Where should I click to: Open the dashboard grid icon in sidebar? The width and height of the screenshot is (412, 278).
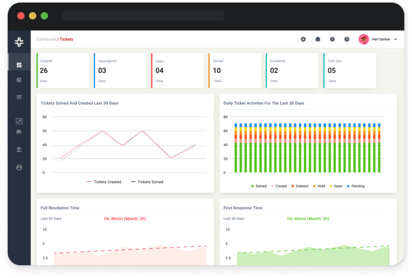coord(19,65)
